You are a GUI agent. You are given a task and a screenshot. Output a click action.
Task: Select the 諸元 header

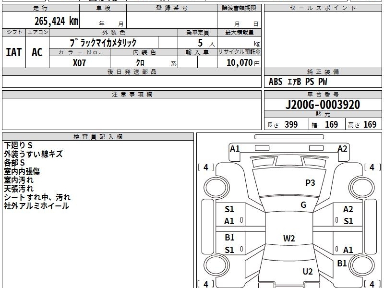(323, 114)
